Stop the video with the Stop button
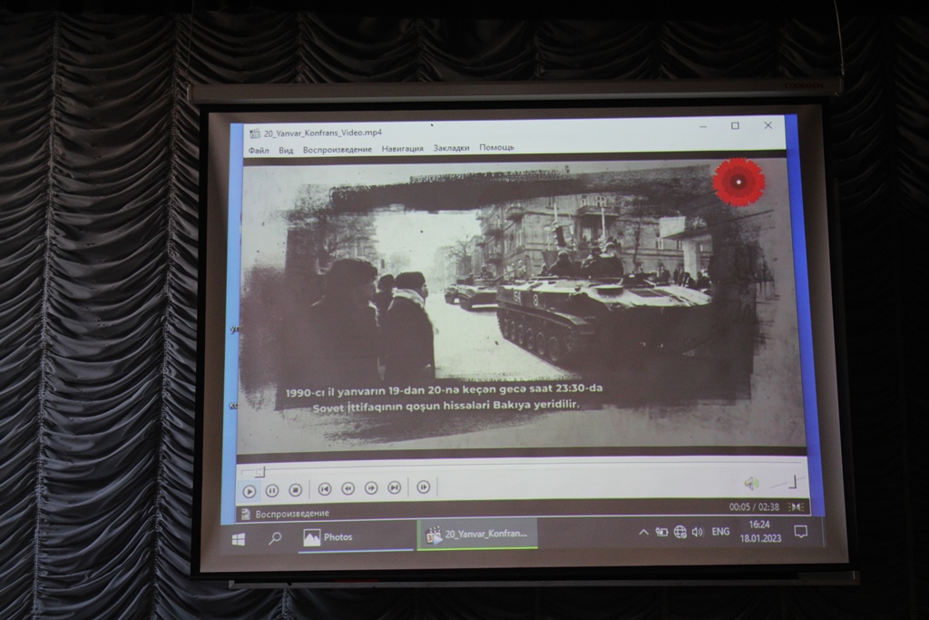 [295, 490]
